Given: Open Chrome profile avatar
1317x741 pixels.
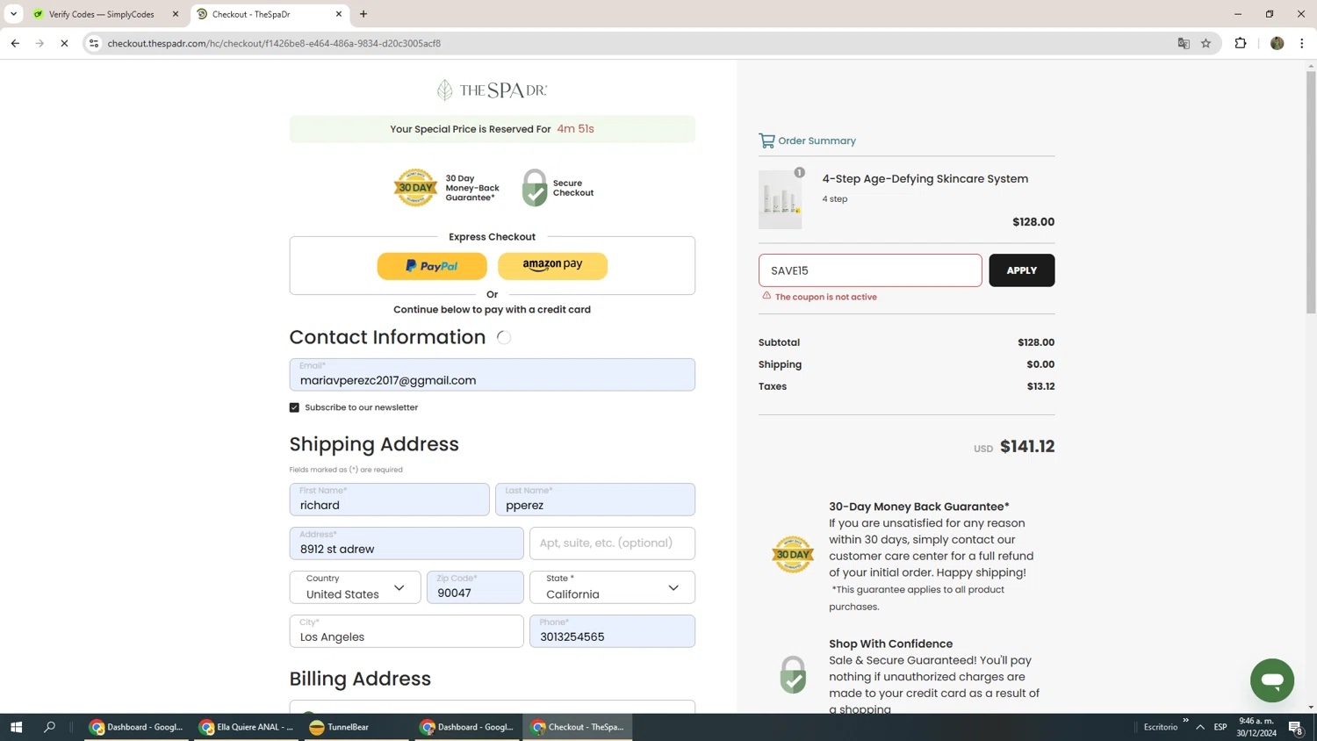Looking at the screenshot, I should coord(1277,43).
